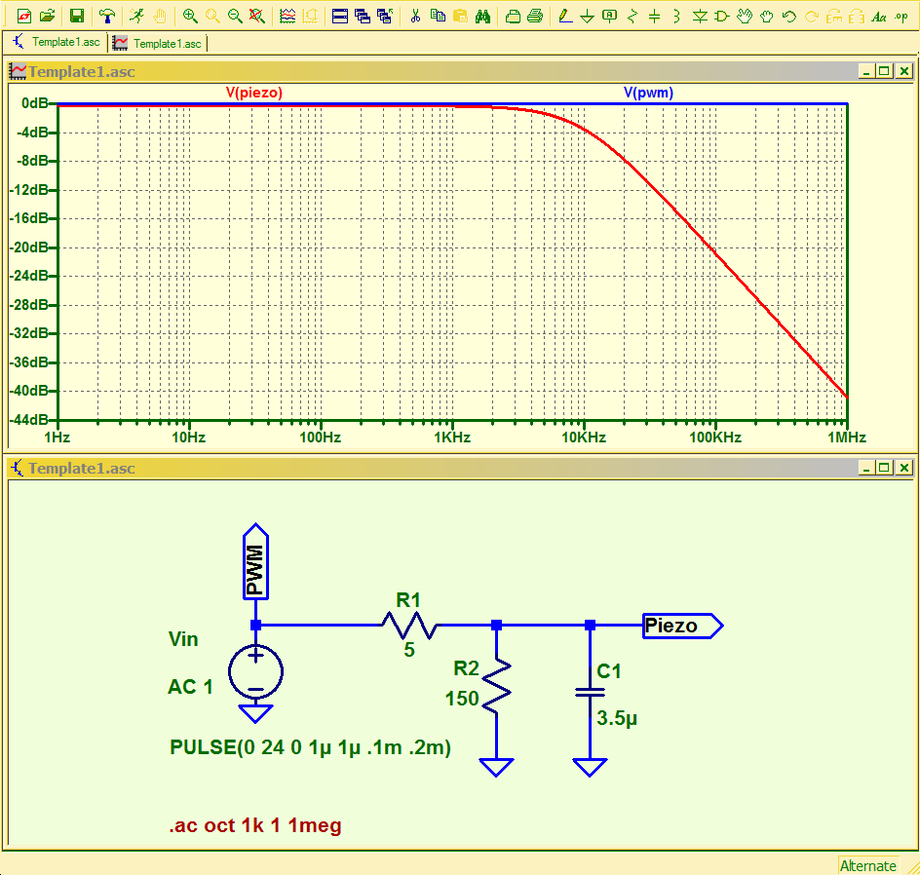Select the Capacitor tool in toolbar
This screenshot has height=875, width=920.
(655, 17)
